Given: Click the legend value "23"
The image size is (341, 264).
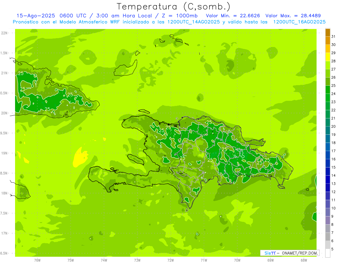Looking at the screenshot, I should (333, 102).
